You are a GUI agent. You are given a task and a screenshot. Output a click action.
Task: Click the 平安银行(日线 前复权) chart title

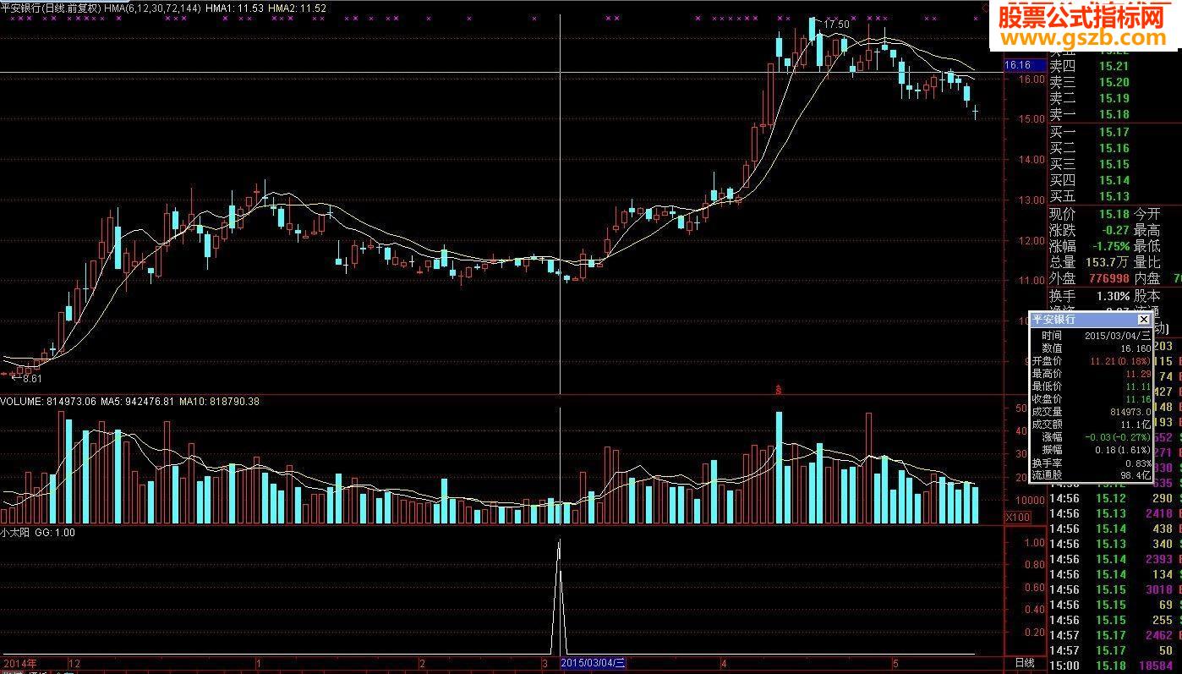[x=51, y=8]
